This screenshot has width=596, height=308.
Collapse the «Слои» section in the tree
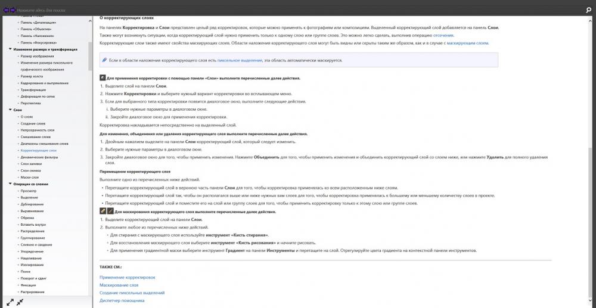coord(10,110)
